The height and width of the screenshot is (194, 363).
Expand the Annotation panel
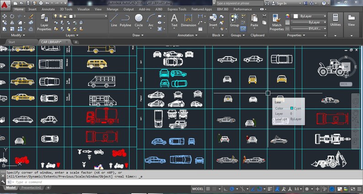tap(187, 35)
